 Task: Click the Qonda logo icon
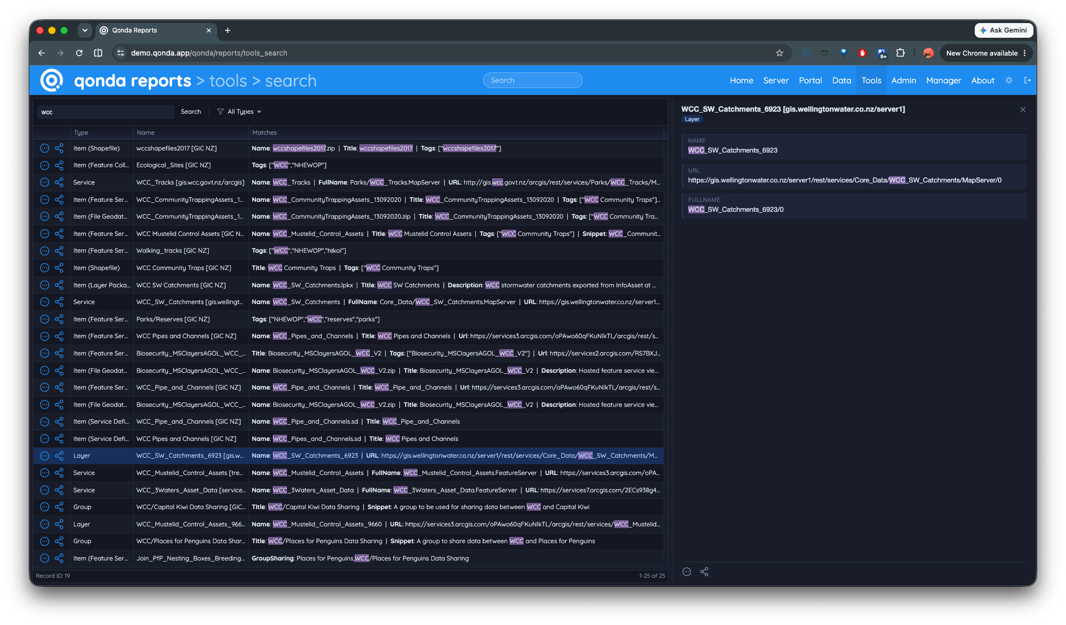pyautogui.click(x=52, y=80)
